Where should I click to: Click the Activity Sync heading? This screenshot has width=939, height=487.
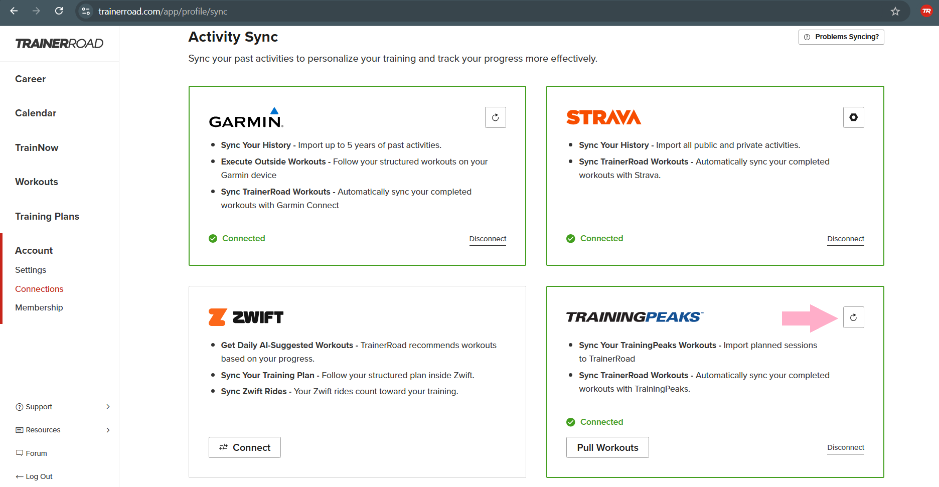tap(233, 37)
